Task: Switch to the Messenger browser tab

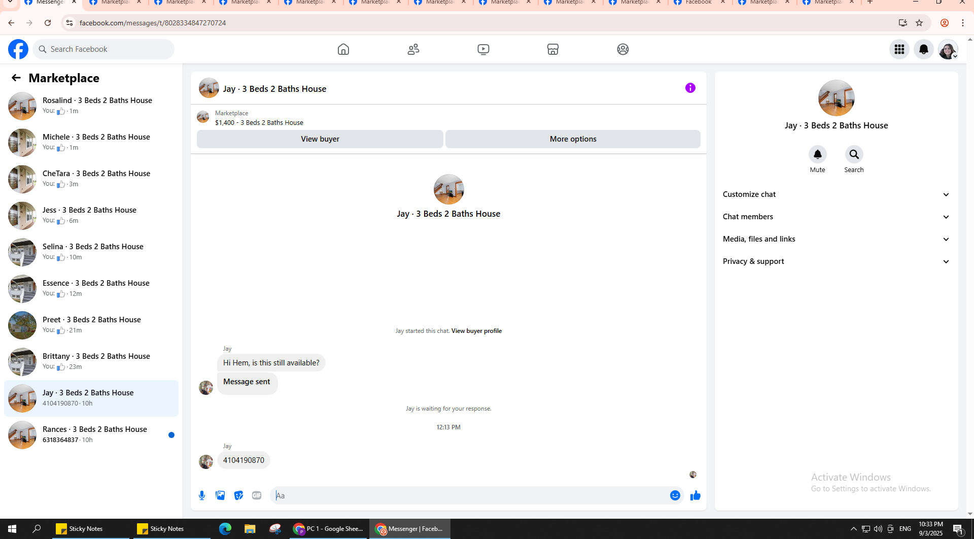Action: tap(51, 3)
